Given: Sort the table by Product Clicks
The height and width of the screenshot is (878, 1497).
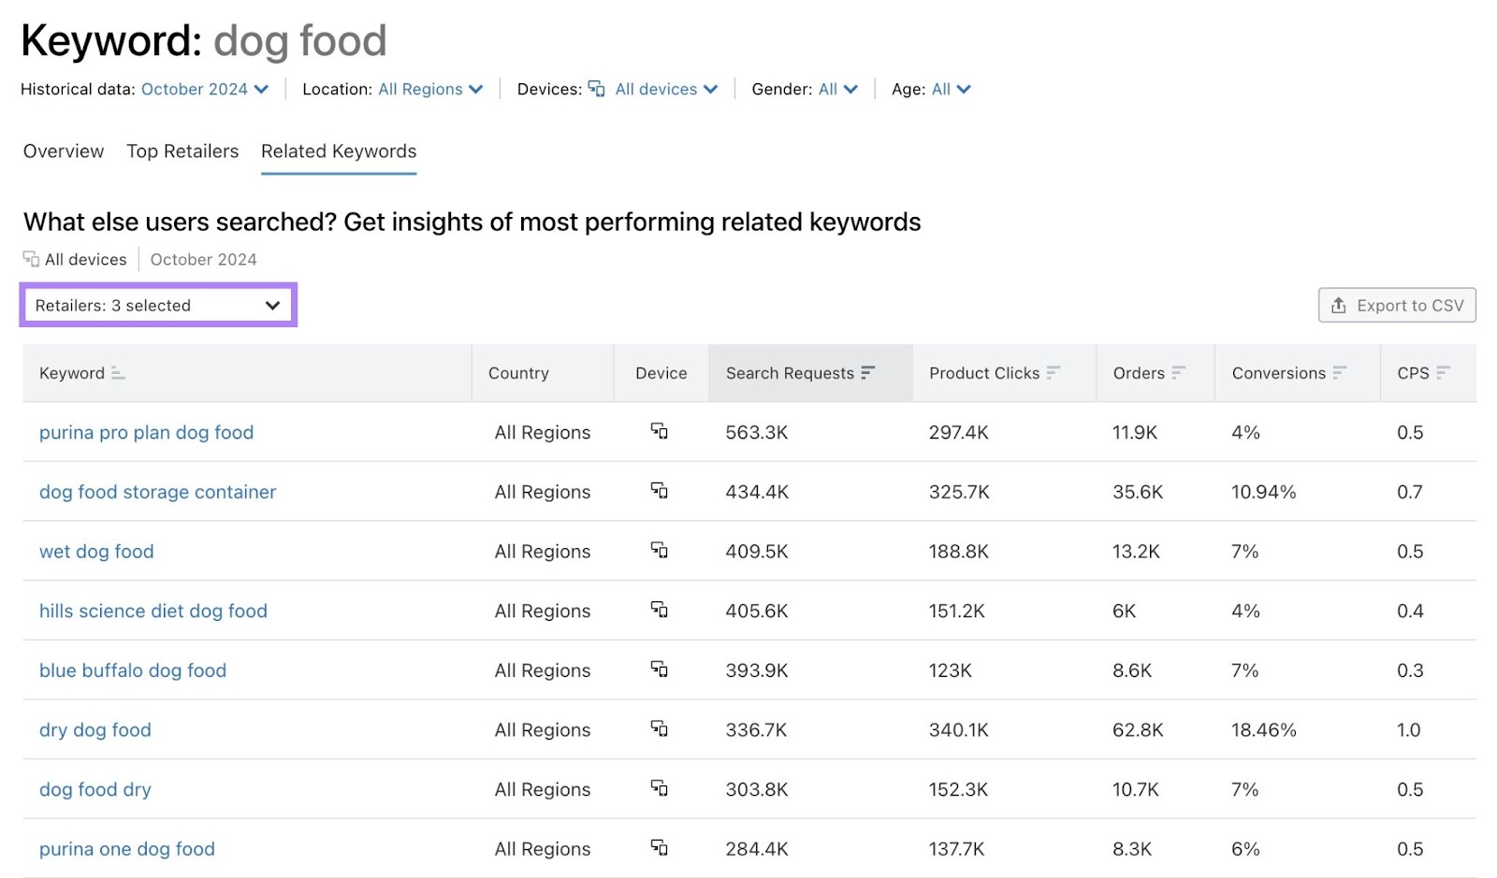Looking at the screenshot, I should pos(1055,372).
